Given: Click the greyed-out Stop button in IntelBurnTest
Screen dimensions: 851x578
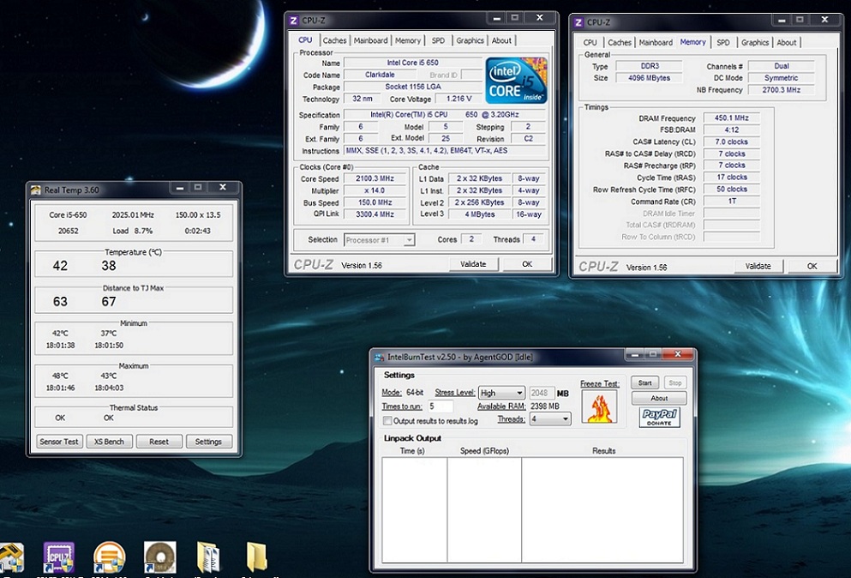Looking at the screenshot, I should pos(675,383).
